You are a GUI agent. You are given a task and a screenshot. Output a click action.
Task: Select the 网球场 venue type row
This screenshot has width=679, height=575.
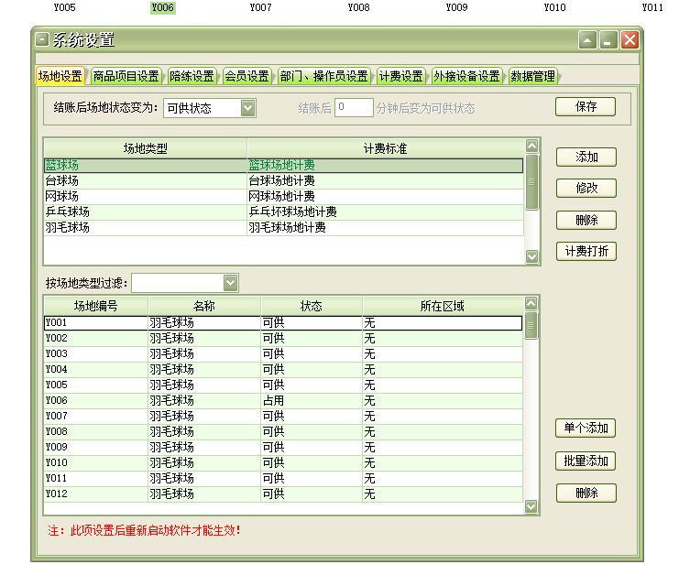pos(284,197)
